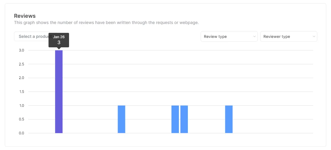
Task: Select the tall purple Jan 26 bar
Action: (x=59, y=92)
